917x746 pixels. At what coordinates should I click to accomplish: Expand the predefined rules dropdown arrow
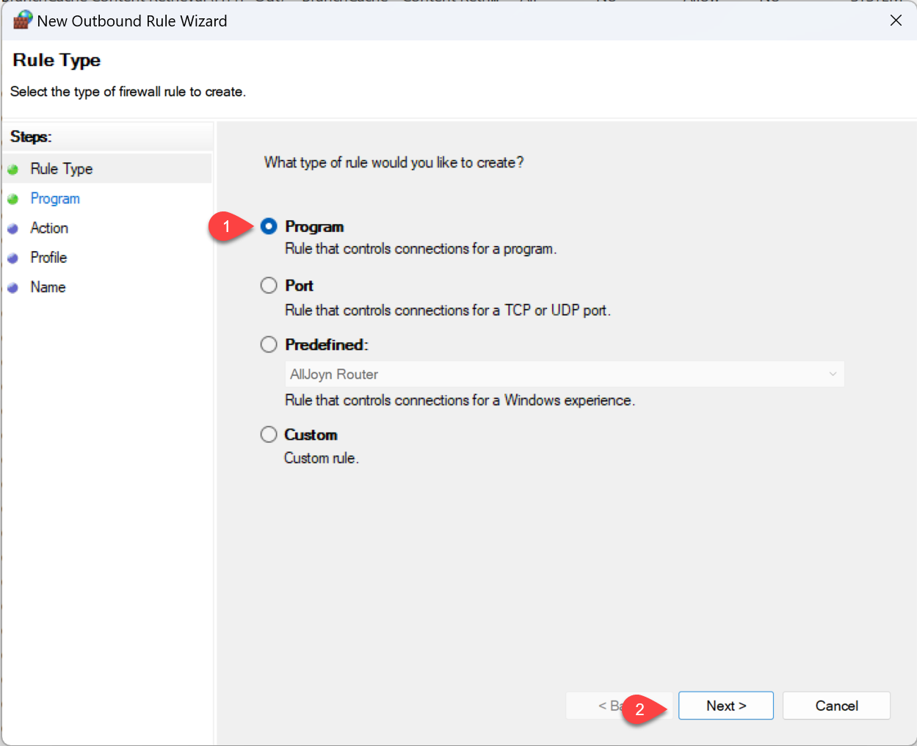pyautogui.click(x=833, y=374)
